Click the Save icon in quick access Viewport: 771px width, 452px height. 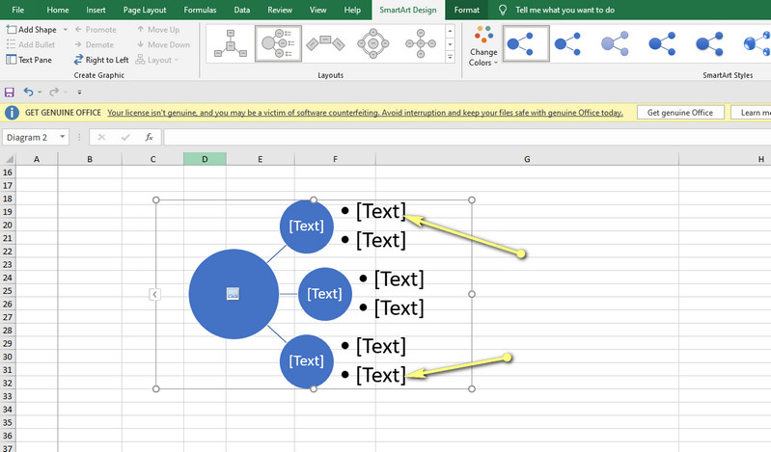[x=10, y=92]
